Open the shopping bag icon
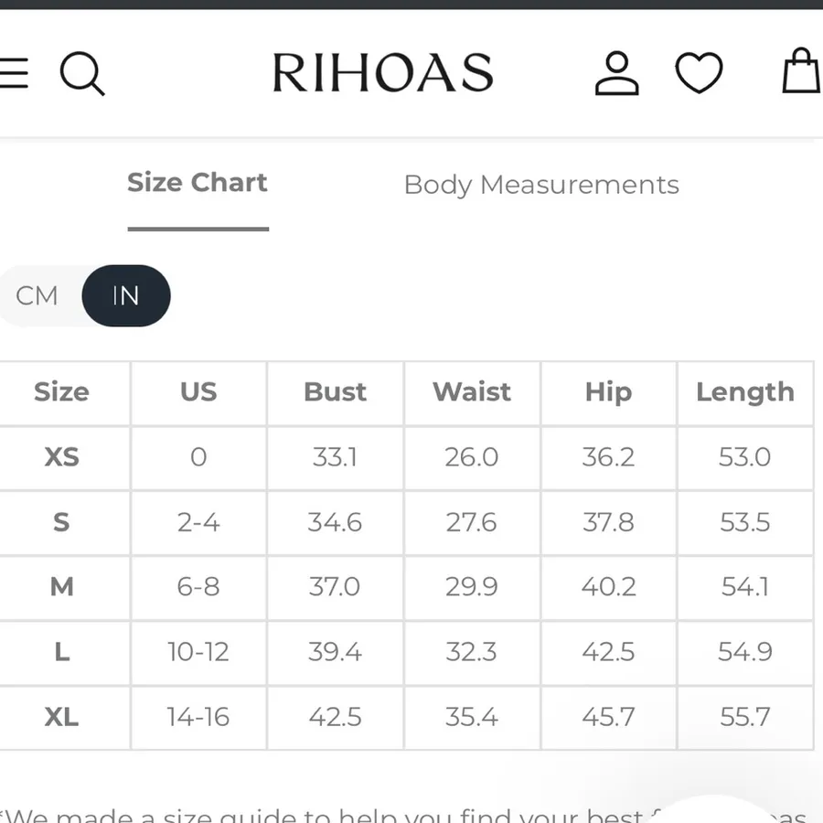Screen dimensions: 823x823 [801, 70]
